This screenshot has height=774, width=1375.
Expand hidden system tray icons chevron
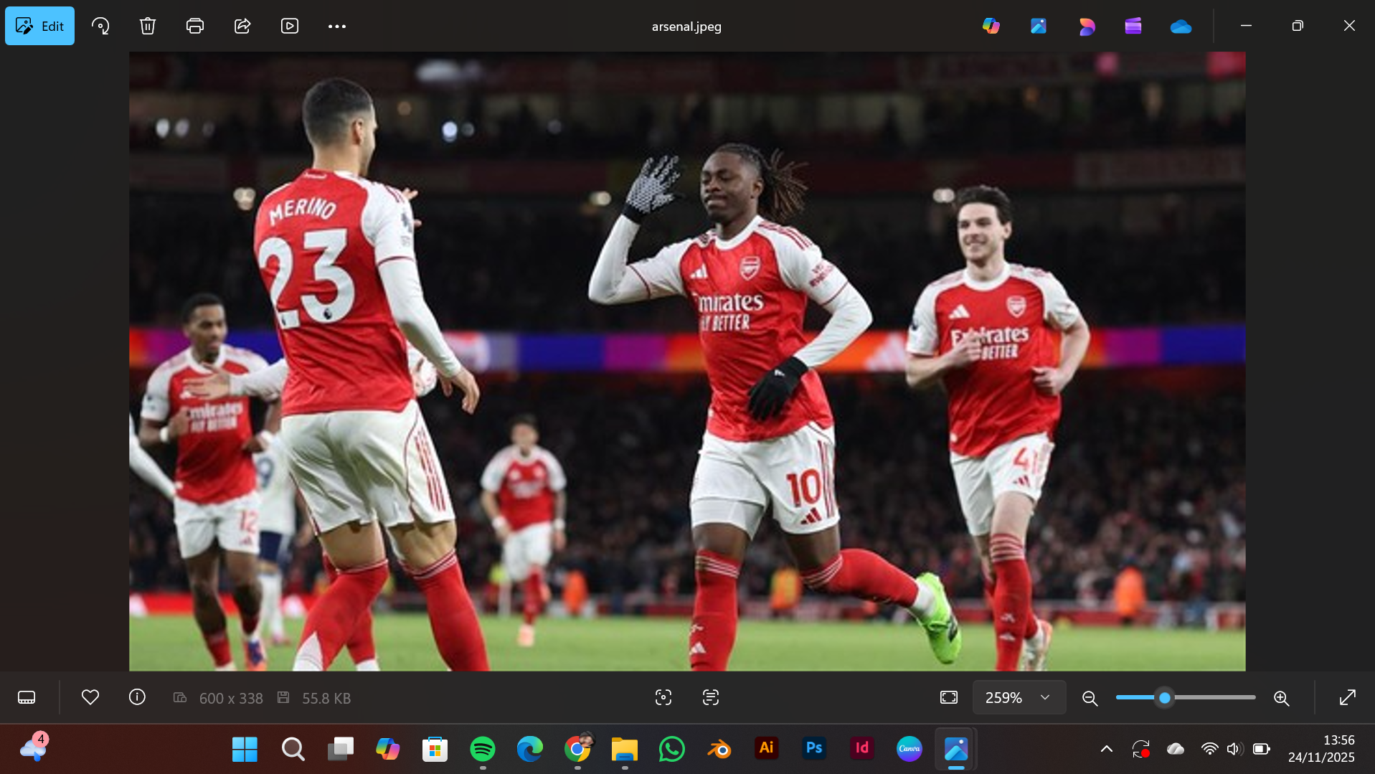(1107, 749)
